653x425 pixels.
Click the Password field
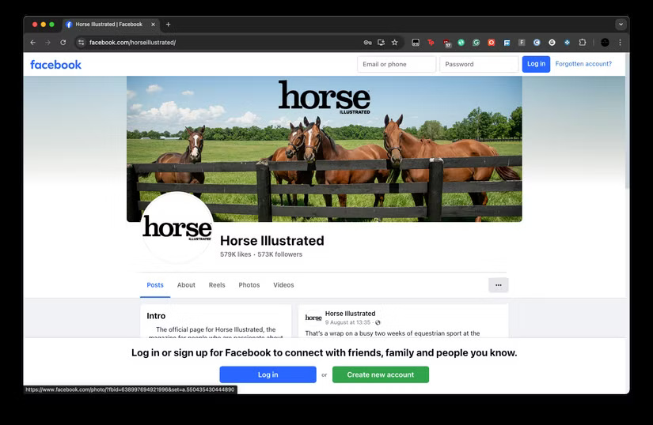[x=479, y=64]
